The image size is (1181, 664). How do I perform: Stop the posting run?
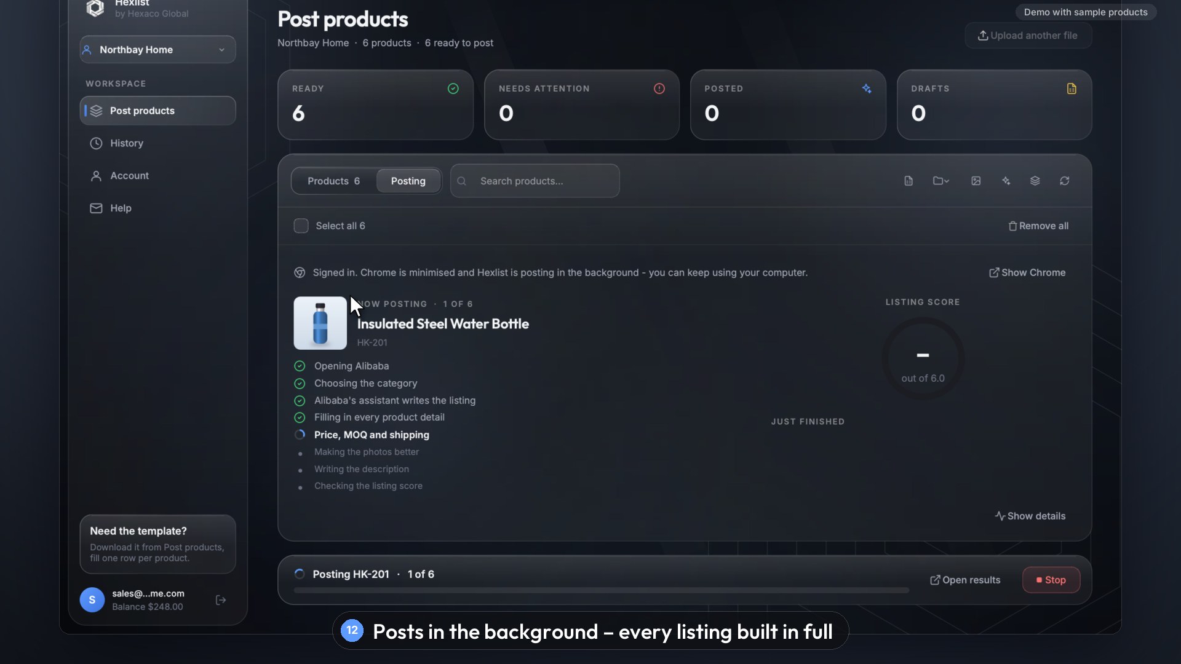point(1051,580)
